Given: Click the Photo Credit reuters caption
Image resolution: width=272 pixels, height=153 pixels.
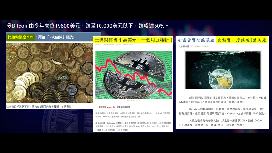Looking at the screenshot, I should [133, 101].
